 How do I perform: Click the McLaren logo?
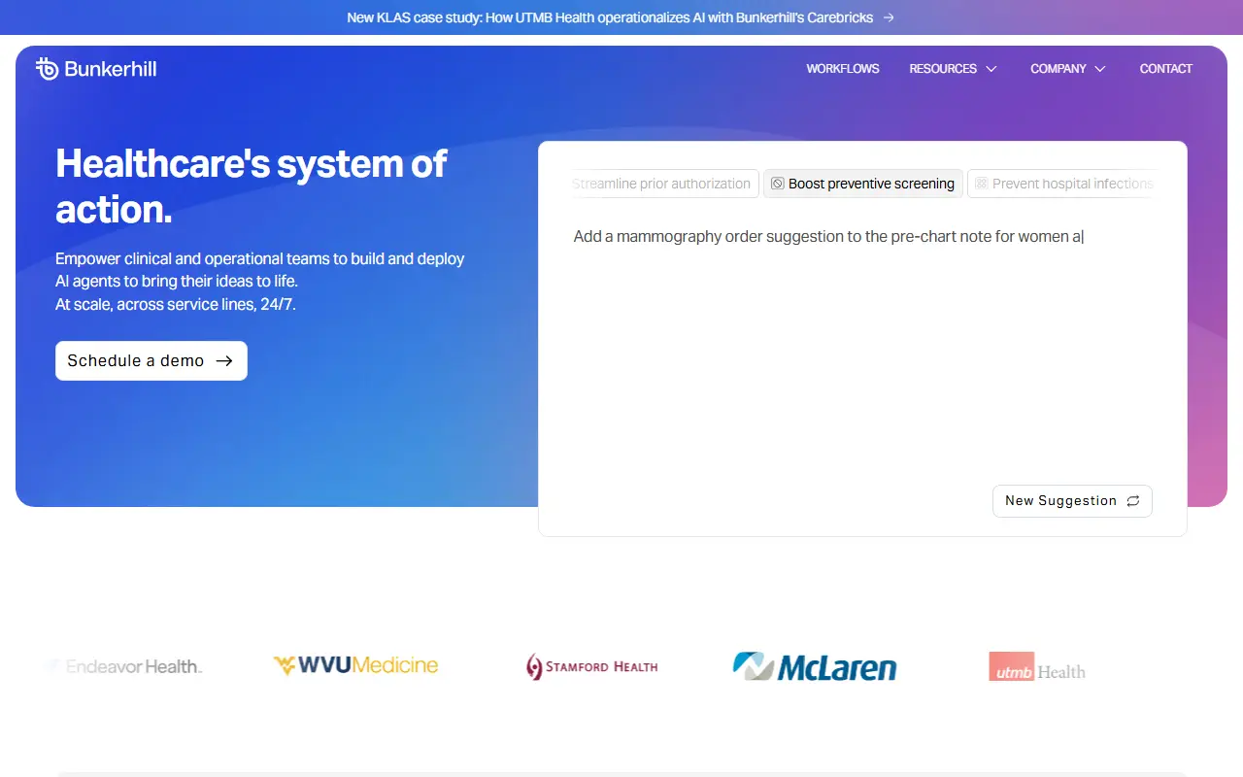pos(815,666)
